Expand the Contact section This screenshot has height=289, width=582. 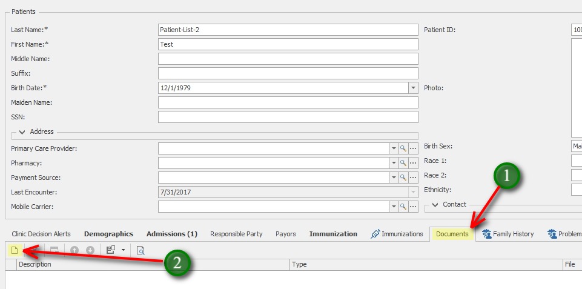435,205
